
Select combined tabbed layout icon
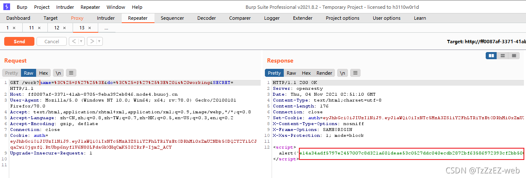(x=514, y=55)
